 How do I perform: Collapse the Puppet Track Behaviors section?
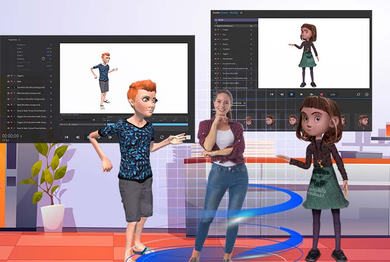[x=216, y=26]
